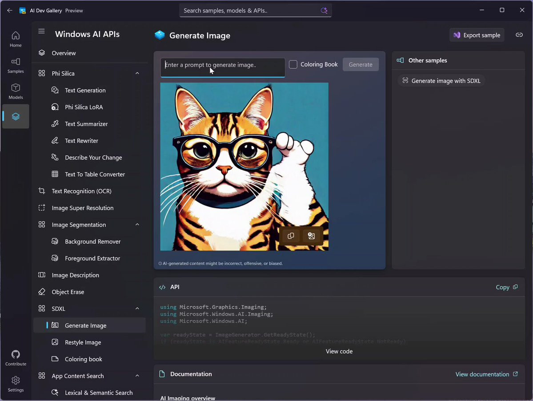Image resolution: width=533 pixels, height=401 pixels.
Task: Click the Text Summarizer icon
Action: pos(55,123)
